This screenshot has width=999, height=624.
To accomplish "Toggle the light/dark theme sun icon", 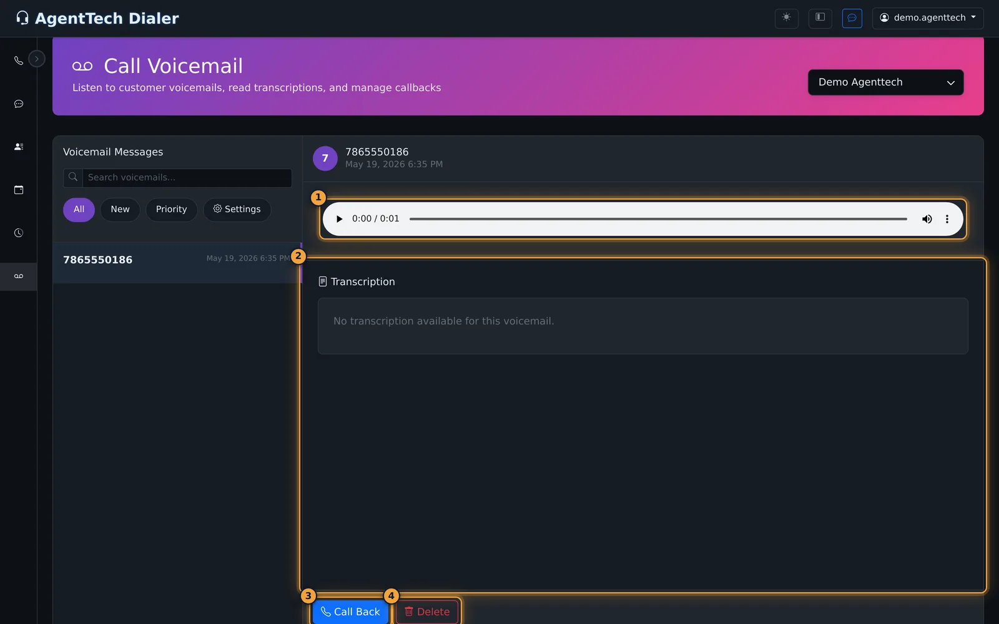I will coord(787,18).
